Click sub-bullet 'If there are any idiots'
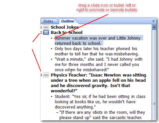The width and height of the screenshot is (159, 123). tap(102, 115)
